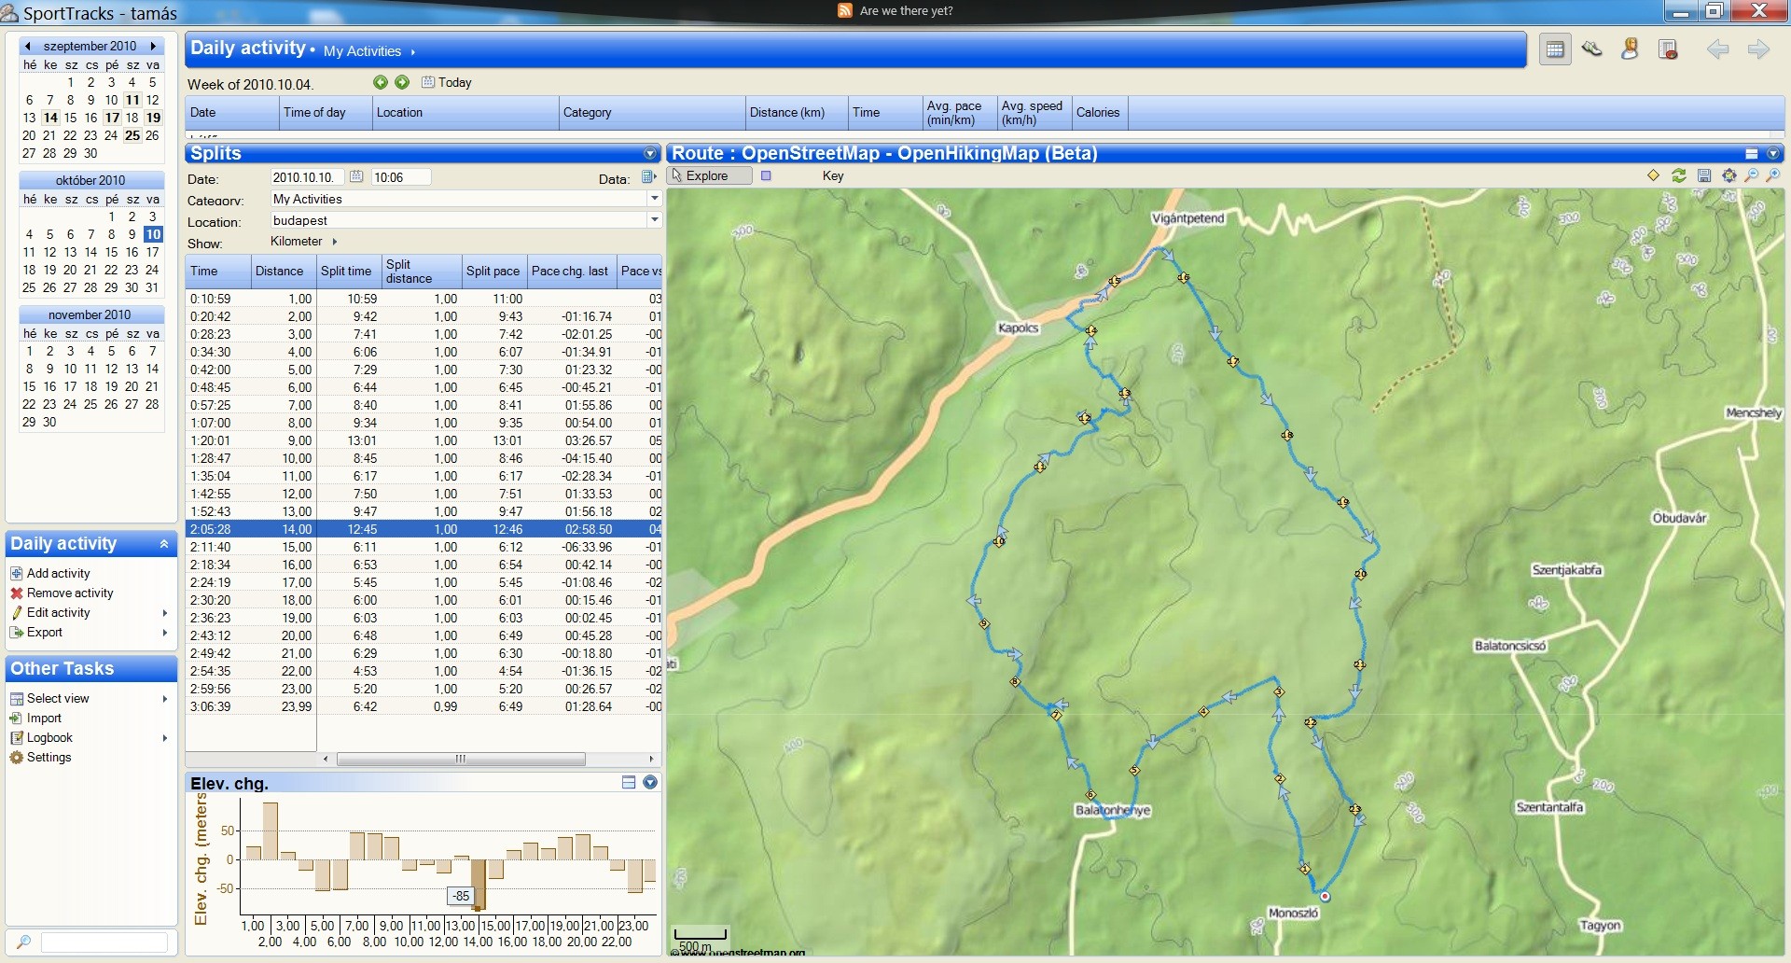Open Settings from Other Tasks
1791x963 pixels.
coord(40,757)
